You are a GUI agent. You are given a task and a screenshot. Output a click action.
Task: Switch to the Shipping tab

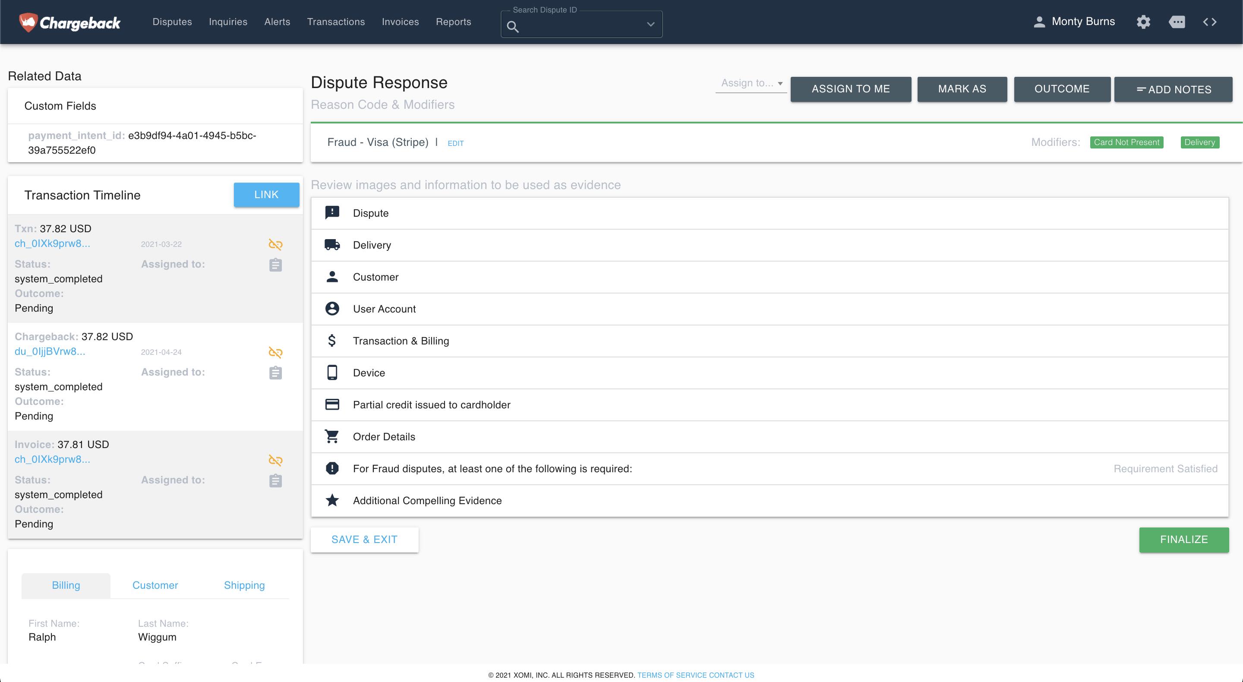(x=244, y=585)
